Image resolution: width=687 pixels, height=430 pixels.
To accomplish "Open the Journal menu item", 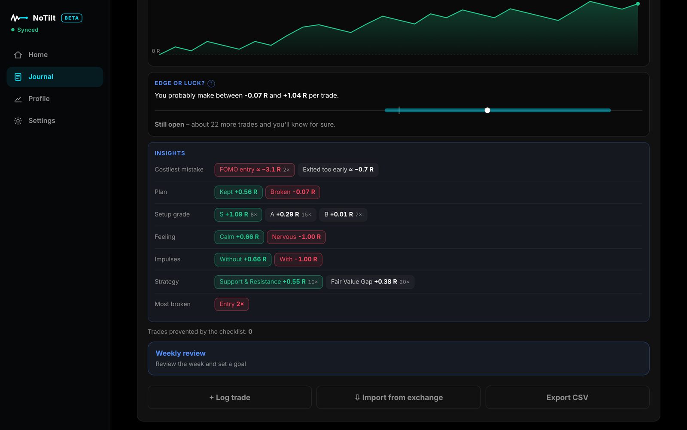I will (55, 77).
